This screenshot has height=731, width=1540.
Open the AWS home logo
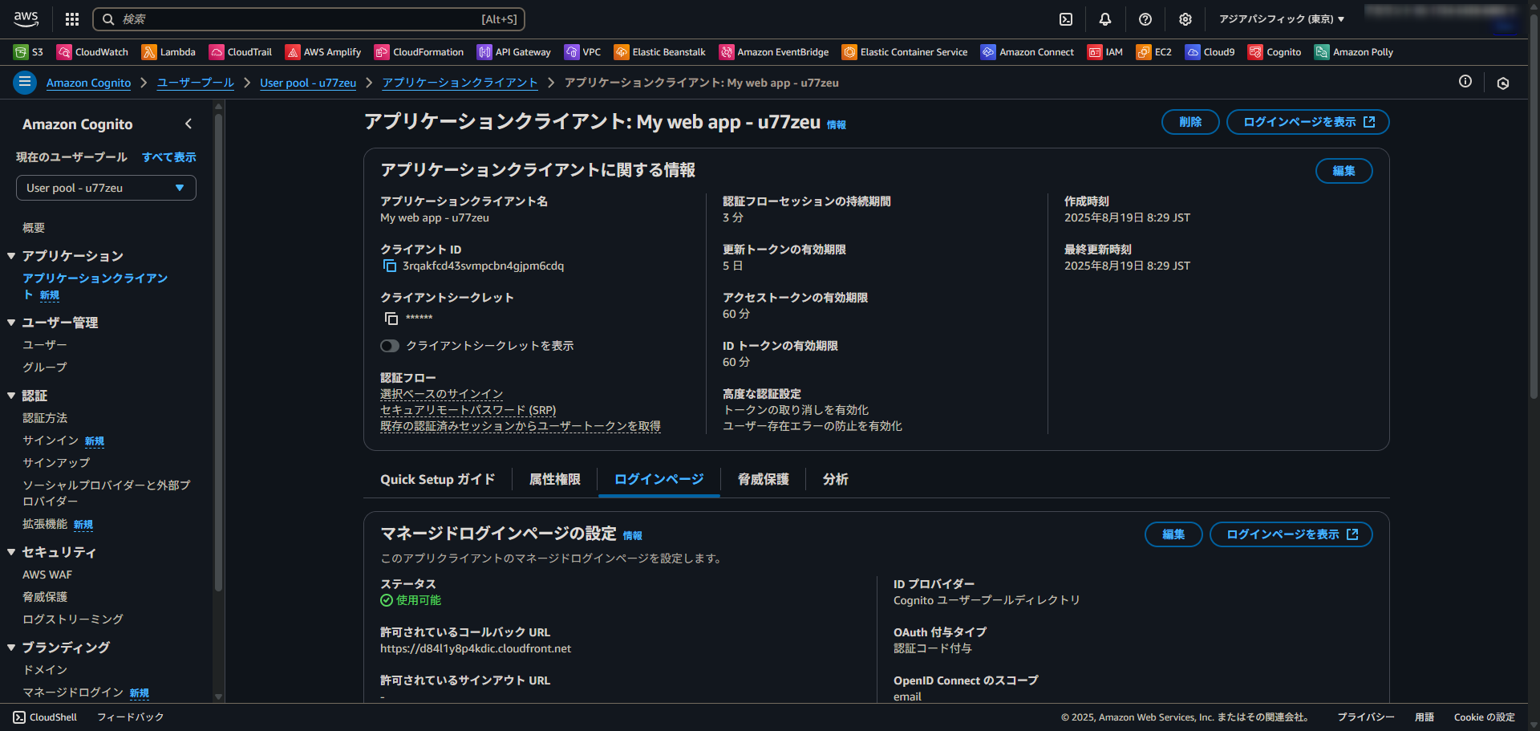tap(26, 18)
